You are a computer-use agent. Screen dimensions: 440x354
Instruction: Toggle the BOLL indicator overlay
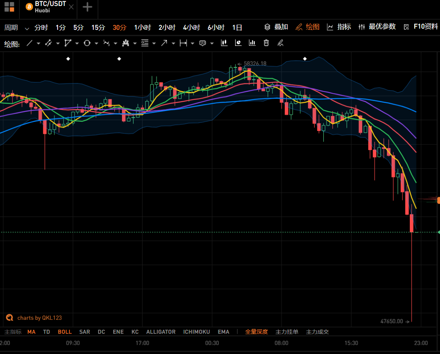pos(65,332)
